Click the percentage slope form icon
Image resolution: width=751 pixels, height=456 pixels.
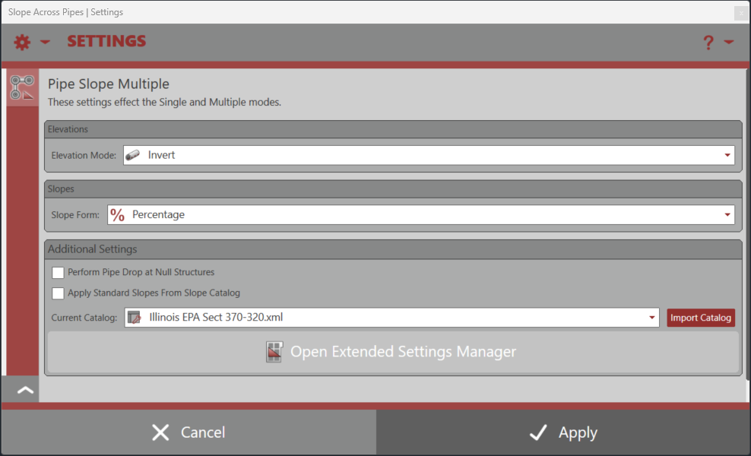pyautogui.click(x=117, y=215)
